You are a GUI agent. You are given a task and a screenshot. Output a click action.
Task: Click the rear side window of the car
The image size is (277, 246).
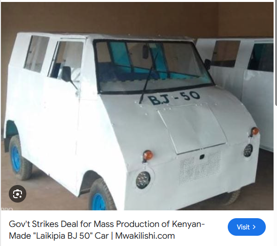37,54
